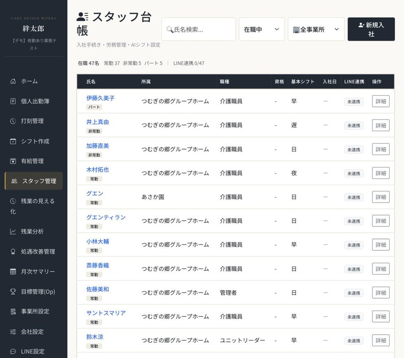
Task: Click the 入社日 column header
Action: 329,82
